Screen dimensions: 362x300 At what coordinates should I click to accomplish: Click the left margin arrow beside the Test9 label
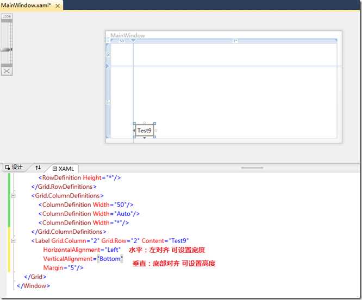134,130
